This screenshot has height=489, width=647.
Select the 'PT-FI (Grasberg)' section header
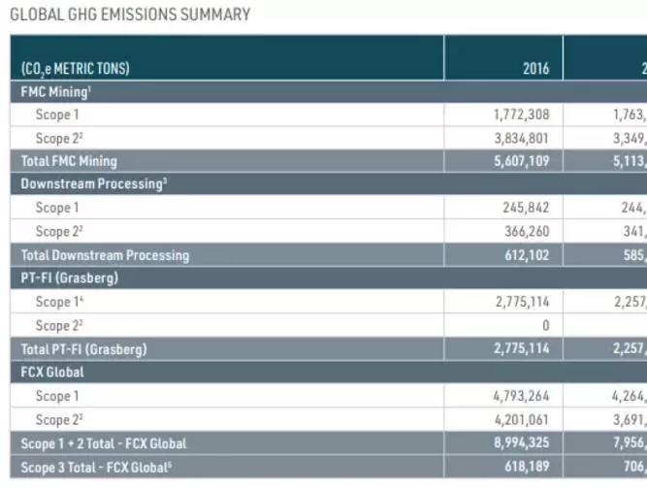(69, 278)
